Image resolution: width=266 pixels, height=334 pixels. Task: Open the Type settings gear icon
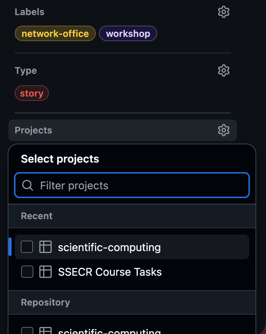[x=224, y=70]
